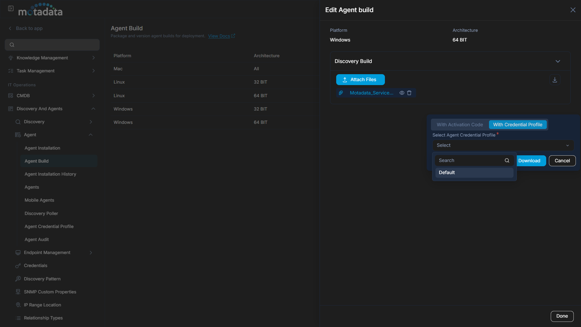Collapse Discovery And Agents chevron
Screen dimensions: 581x327
(x=94, y=109)
